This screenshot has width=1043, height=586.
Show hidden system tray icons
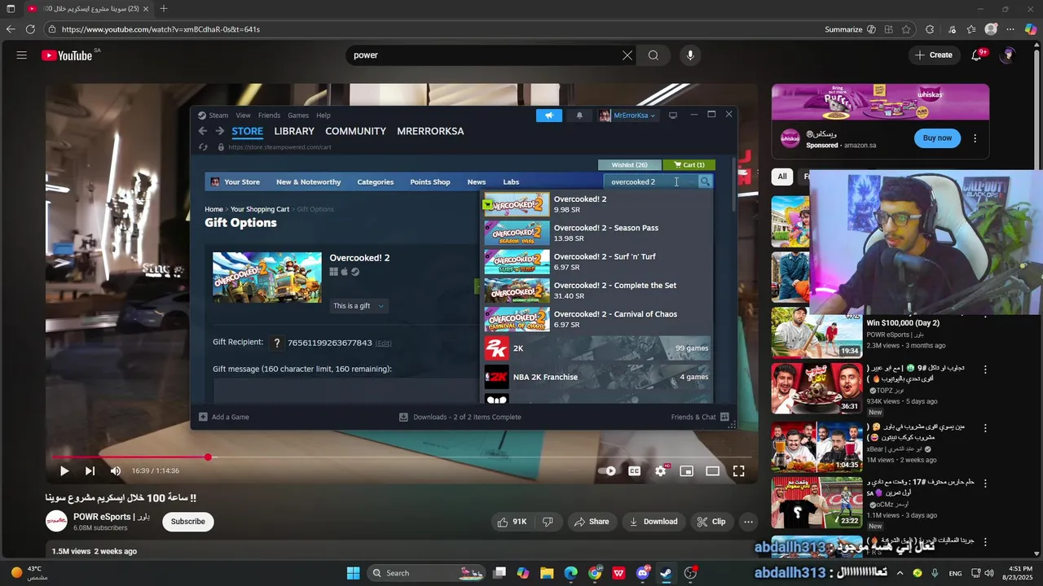pos(899,573)
